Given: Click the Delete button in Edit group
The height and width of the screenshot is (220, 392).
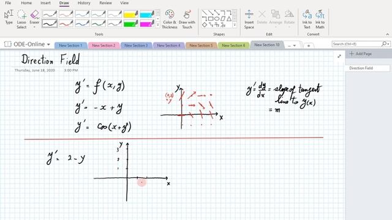Looking at the screenshot, I should point(262,17).
